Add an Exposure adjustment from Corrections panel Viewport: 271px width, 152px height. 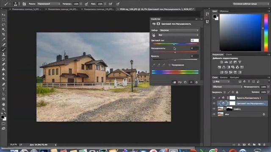pos(235,62)
